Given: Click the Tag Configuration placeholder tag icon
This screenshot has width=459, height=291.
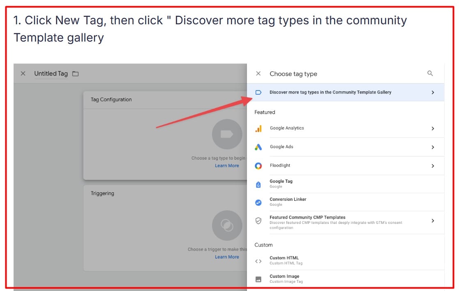Looking at the screenshot, I should 227,134.
